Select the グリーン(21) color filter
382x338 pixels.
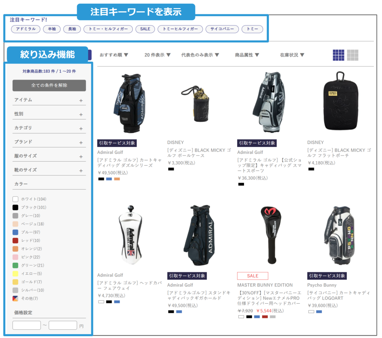click(28, 265)
